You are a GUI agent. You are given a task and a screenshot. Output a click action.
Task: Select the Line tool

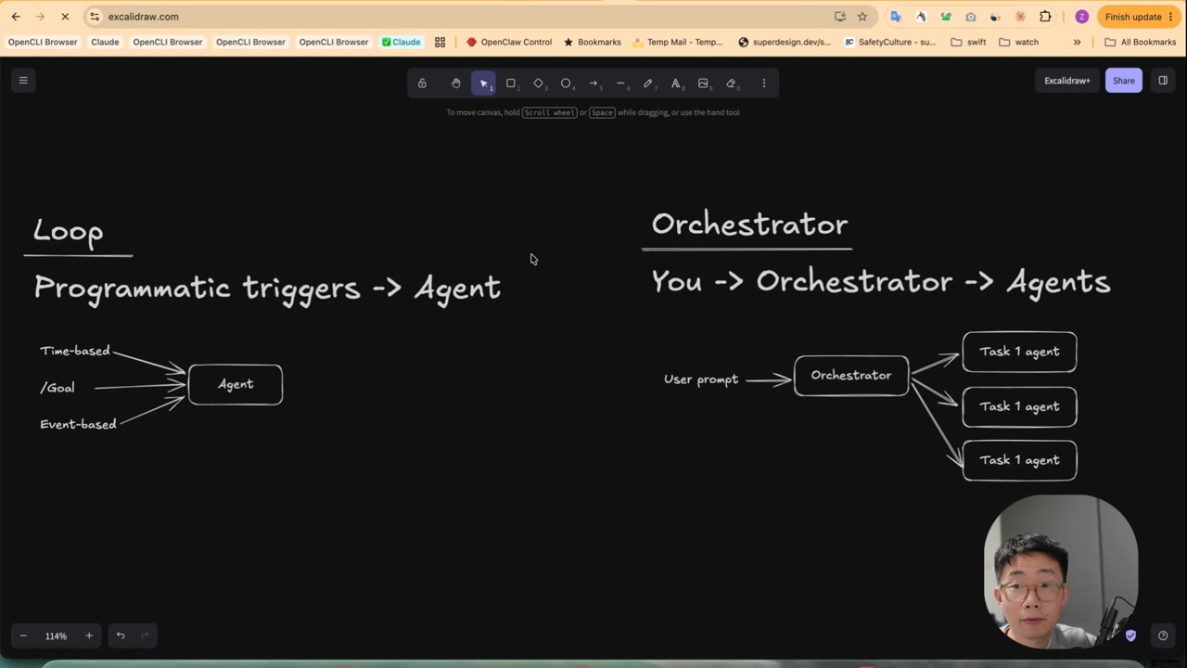pos(620,83)
